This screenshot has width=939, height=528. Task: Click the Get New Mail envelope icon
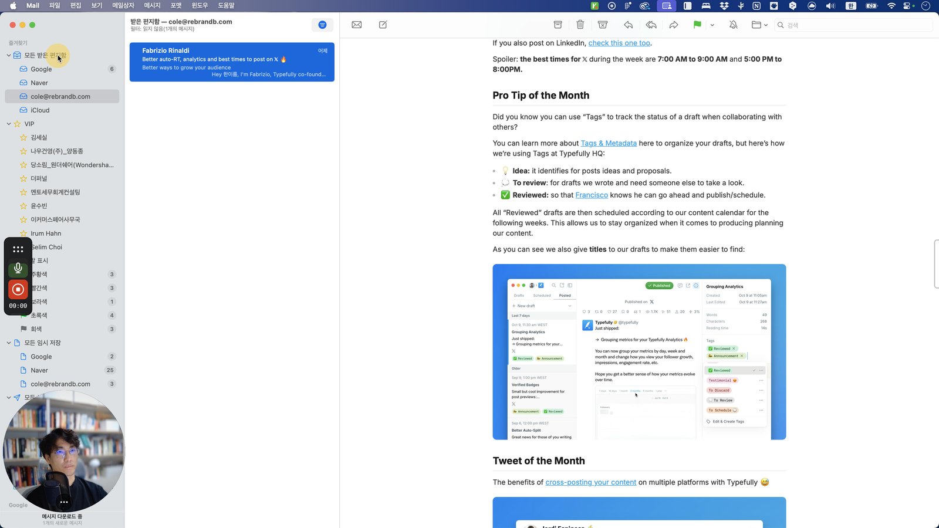coord(356,25)
